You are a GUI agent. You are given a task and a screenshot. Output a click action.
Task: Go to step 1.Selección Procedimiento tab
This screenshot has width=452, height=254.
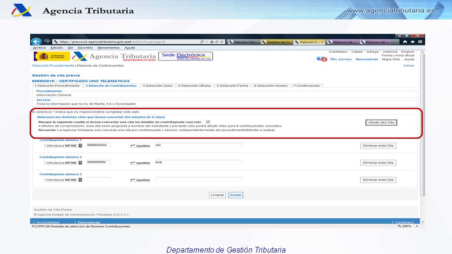(x=57, y=86)
